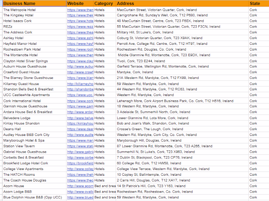The image size is (269, 201).
Task: Select Corbetts Bed & Breakfast cell
Action: pyautogui.click(x=34, y=158)
